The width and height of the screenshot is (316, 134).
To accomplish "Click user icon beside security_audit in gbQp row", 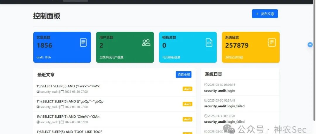I will coord(38,107).
